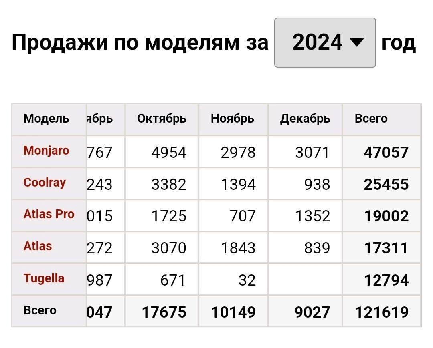This screenshot has width=433, height=348.
Task: Click the Модель column header
Action: click(x=46, y=119)
